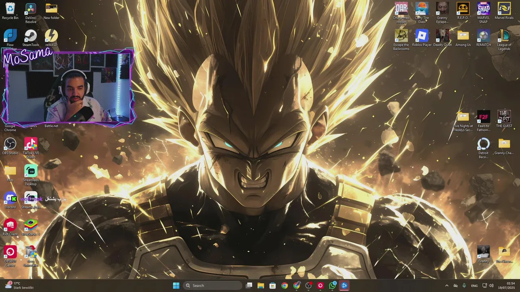Expand the hidden system tray icons
The width and height of the screenshot is (520, 292).
point(447,286)
